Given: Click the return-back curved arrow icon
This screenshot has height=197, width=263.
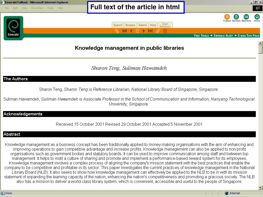Looking at the screenshot, I should coord(117,31).
